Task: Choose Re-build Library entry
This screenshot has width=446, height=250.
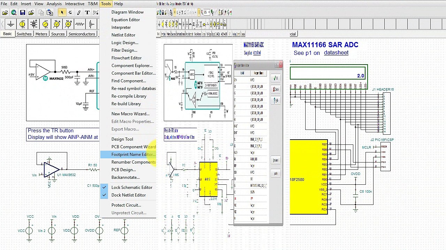Action: [x=128, y=104]
